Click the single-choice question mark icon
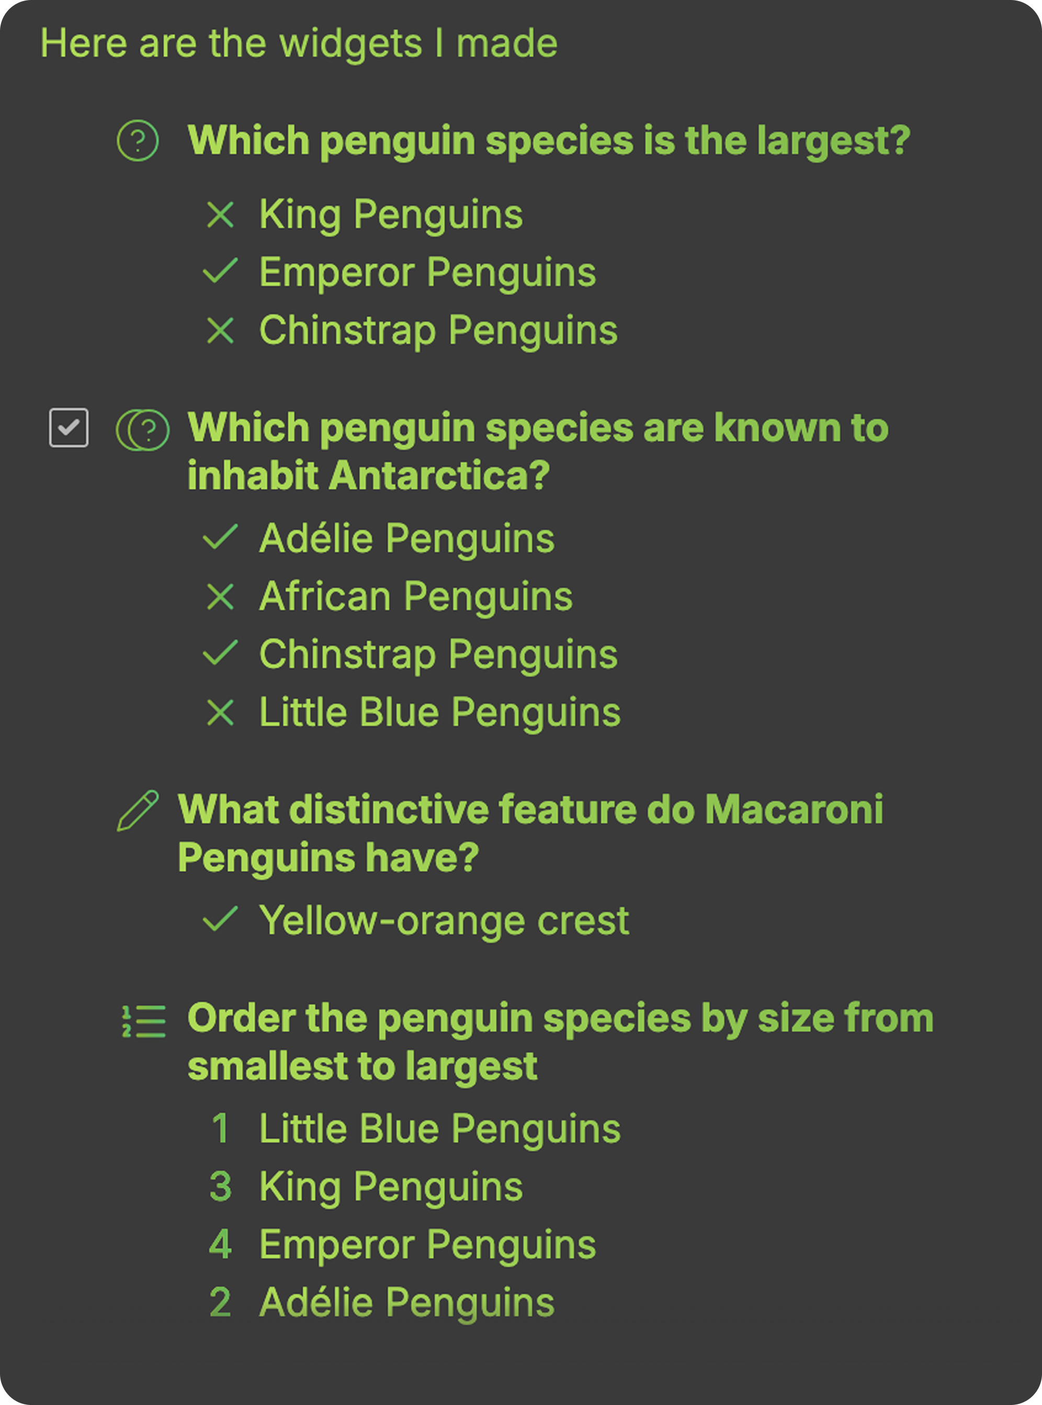The width and height of the screenshot is (1042, 1405). click(138, 140)
